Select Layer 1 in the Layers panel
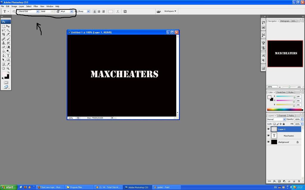 point(282,129)
